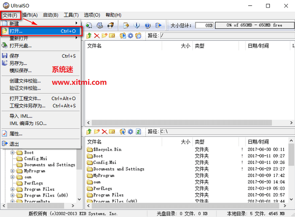Click the blue info bubble toolbar icon

[137, 25]
